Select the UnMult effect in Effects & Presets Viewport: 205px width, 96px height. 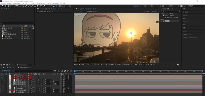(167, 21)
